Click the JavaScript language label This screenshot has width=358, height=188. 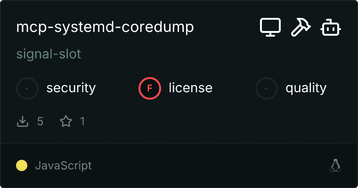point(63,165)
